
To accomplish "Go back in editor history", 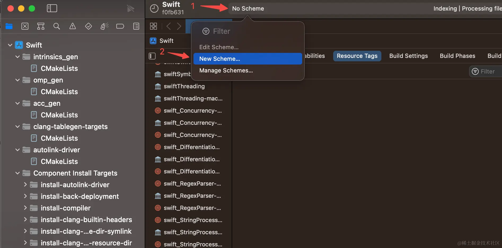I will point(169,26).
